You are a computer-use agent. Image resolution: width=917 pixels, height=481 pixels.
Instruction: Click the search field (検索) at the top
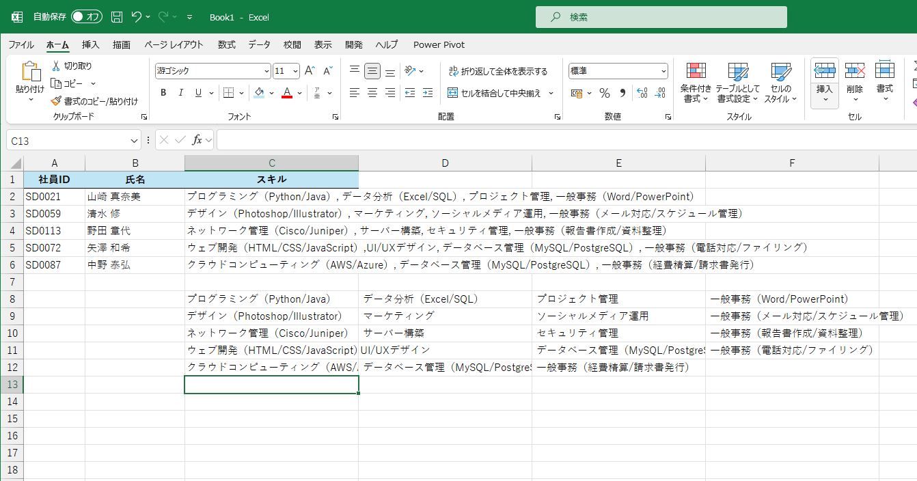(660, 17)
